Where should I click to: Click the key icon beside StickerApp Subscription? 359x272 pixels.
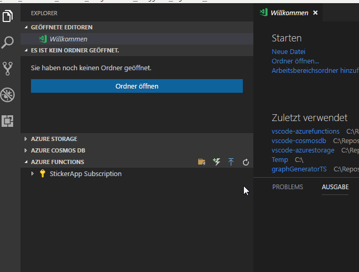[x=43, y=173]
